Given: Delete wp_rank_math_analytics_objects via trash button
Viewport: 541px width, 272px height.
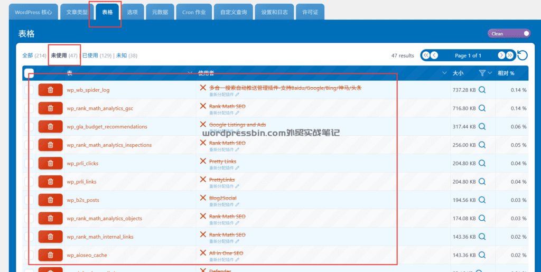Looking at the screenshot, I should tap(50, 218).
